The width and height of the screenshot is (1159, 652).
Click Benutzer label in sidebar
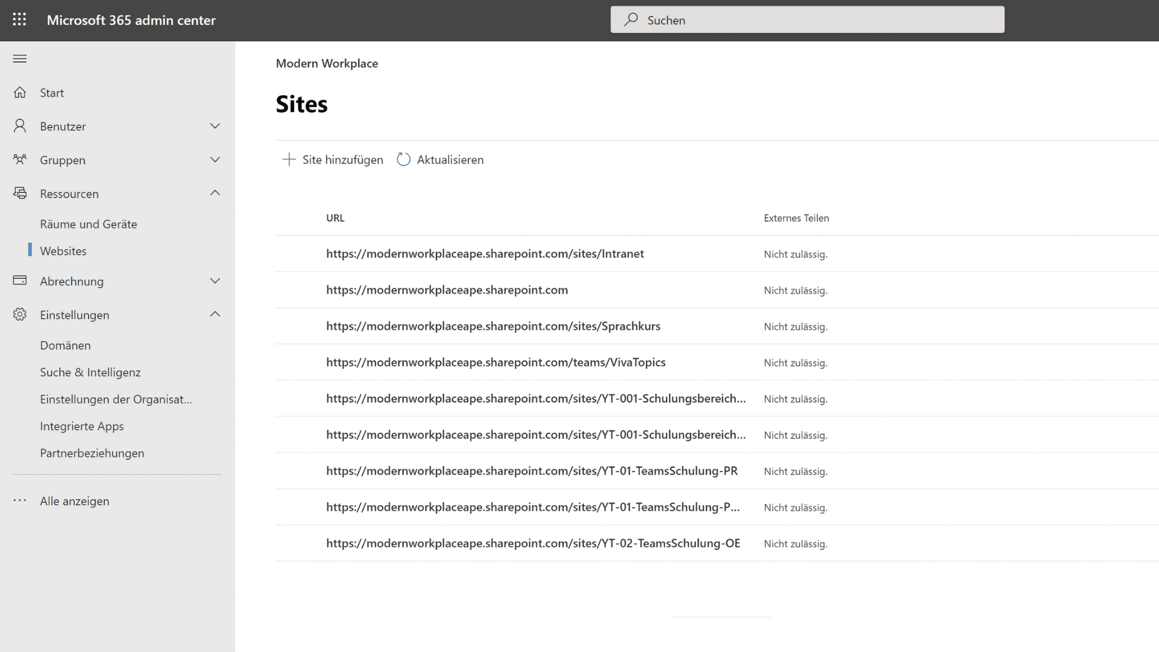[x=63, y=126]
